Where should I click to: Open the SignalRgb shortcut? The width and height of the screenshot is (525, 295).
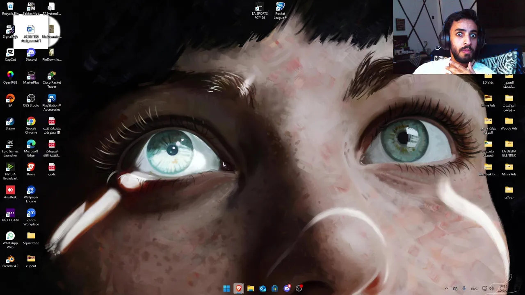point(10,32)
